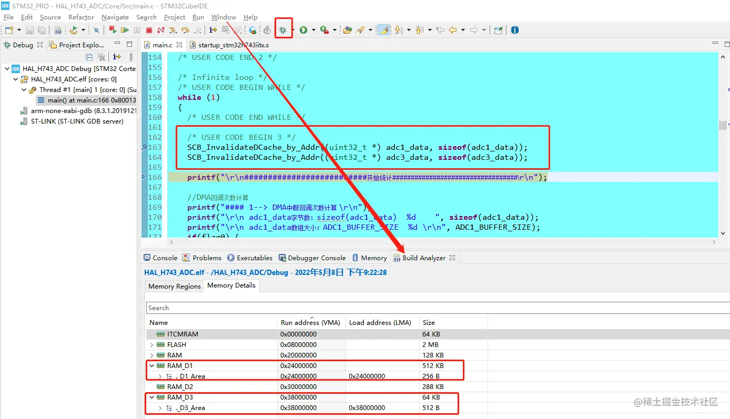
Task: Switch to startup_stm32h743iitx.s editor tab
Action: pyautogui.click(x=229, y=45)
